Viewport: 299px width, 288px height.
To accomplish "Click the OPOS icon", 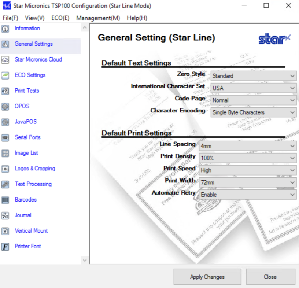I will click(x=5, y=106).
